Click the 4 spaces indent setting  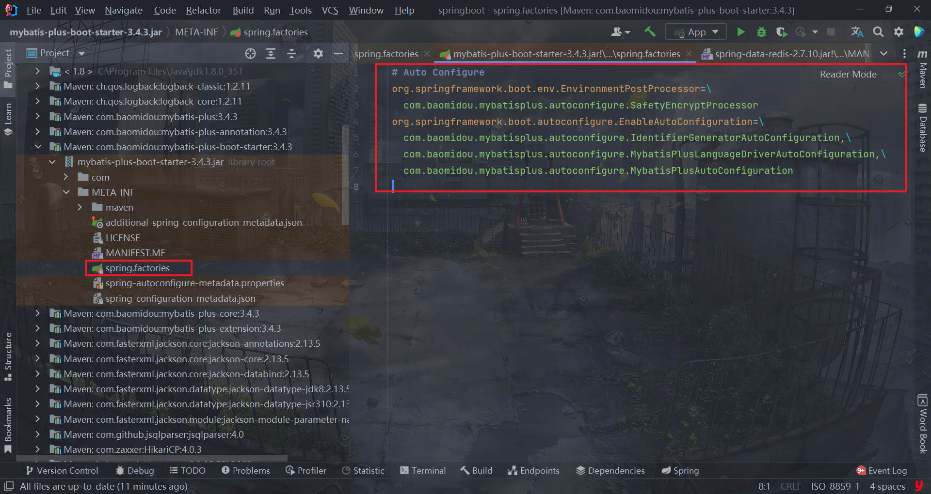pyautogui.click(x=887, y=486)
